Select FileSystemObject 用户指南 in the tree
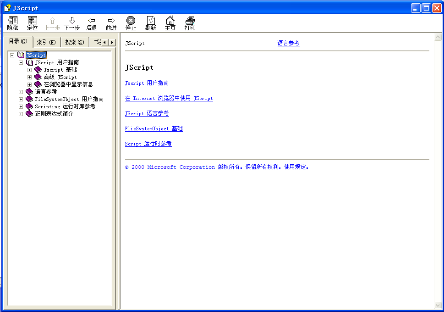Screen dimensions: 444x312 pos(69,99)
